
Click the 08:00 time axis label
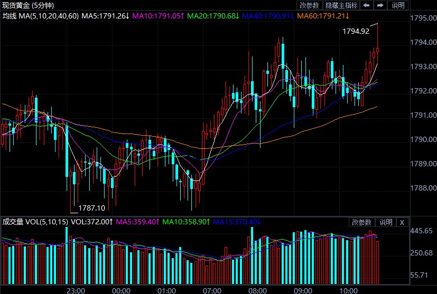click(257, 291)
